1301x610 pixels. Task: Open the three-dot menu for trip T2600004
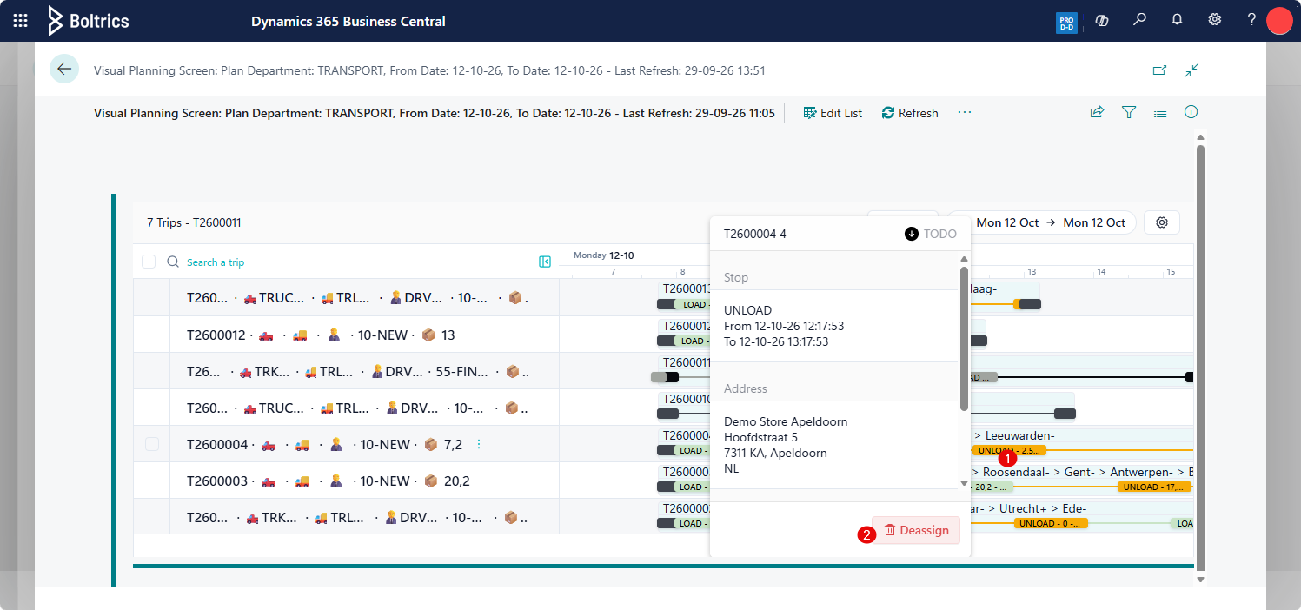coord(478,444)
